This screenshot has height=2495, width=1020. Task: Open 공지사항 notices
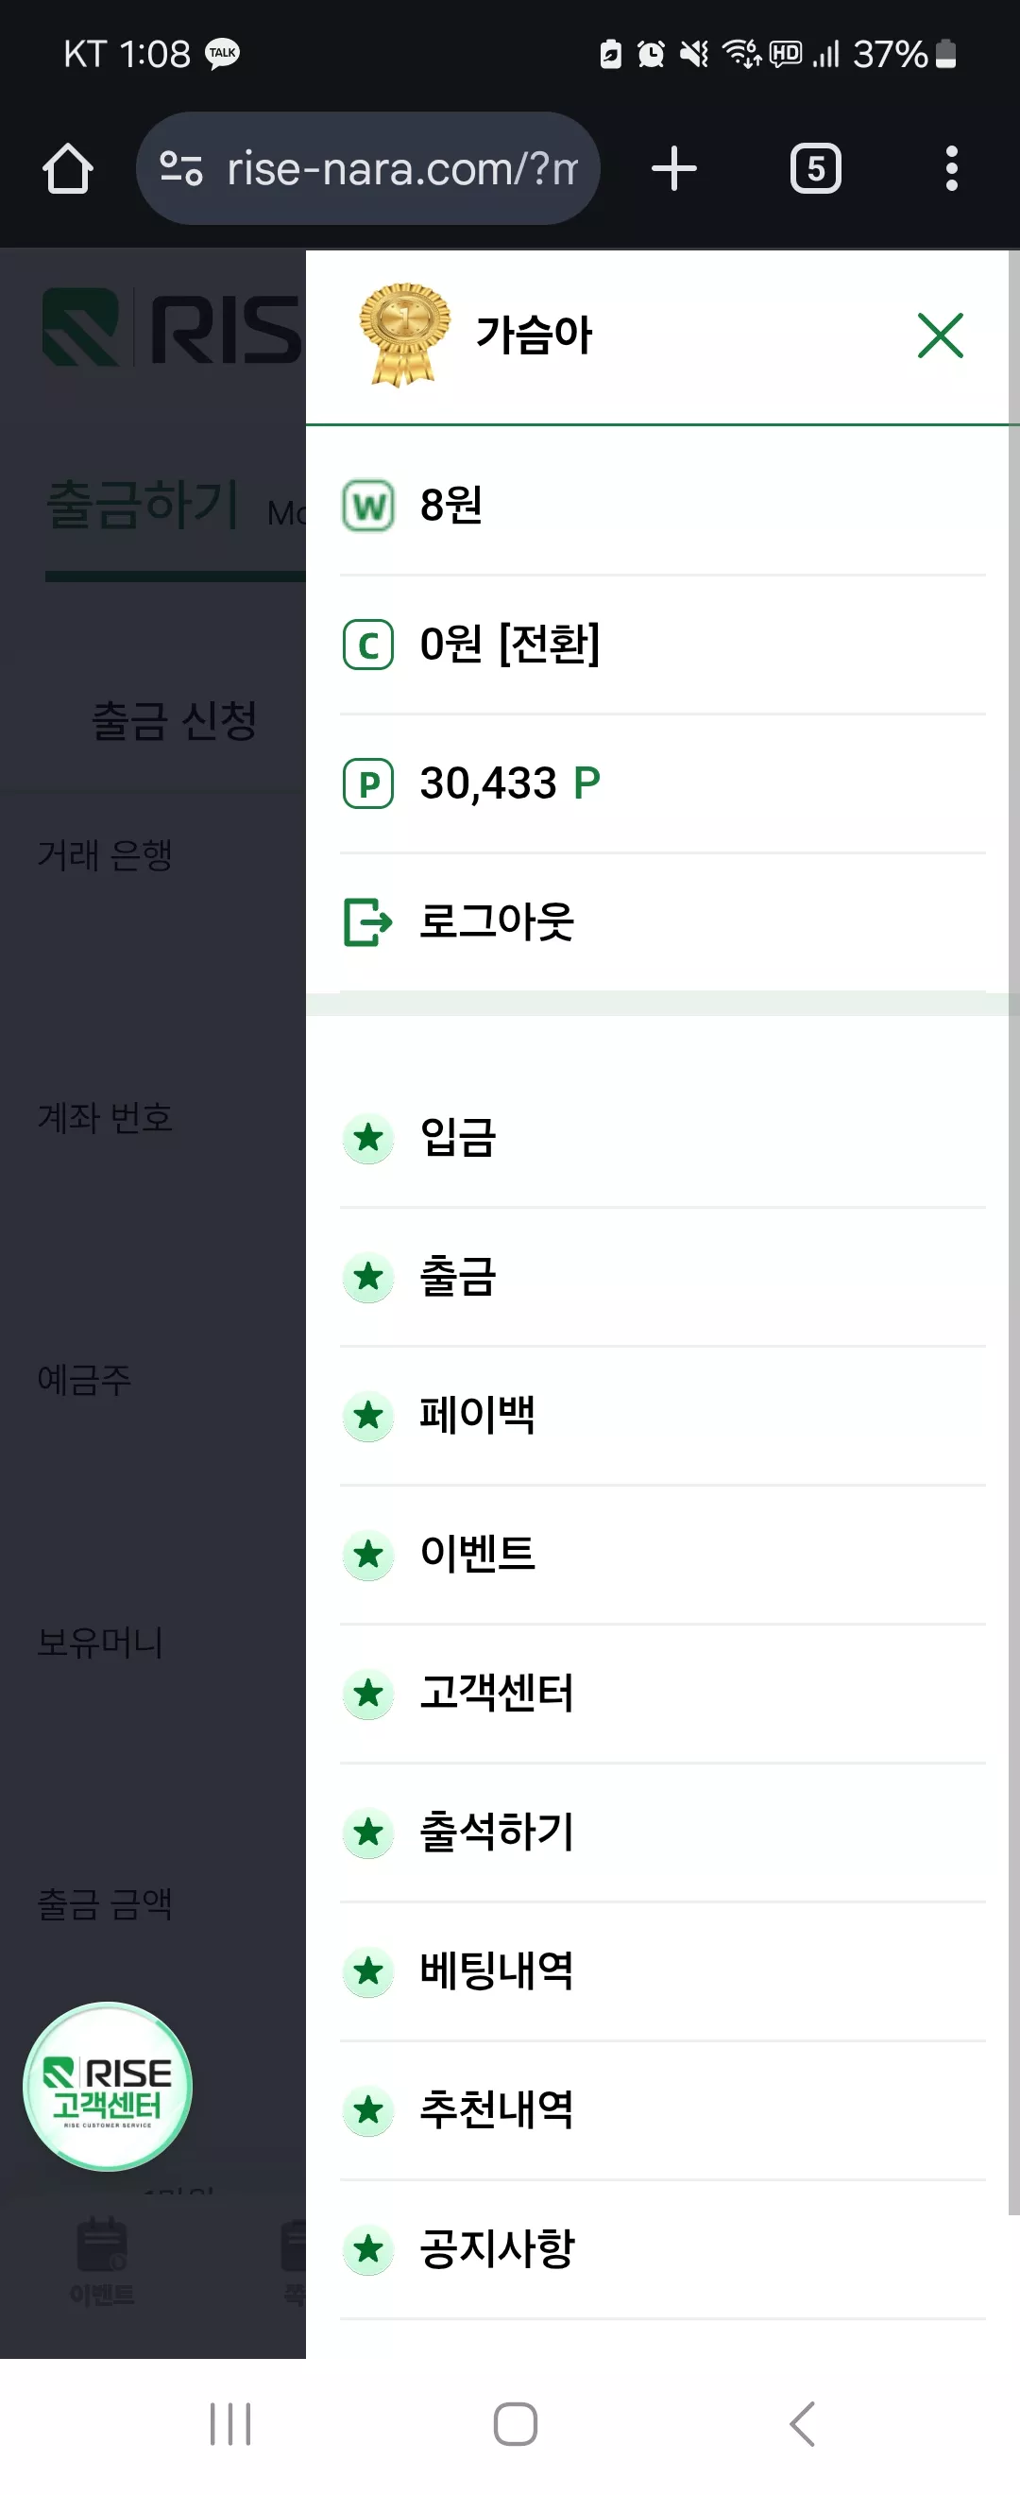pyautogui.click(x=663, y=2249)
